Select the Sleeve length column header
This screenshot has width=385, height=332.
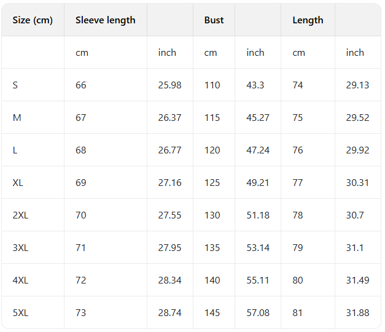click(x=105, y=20)
